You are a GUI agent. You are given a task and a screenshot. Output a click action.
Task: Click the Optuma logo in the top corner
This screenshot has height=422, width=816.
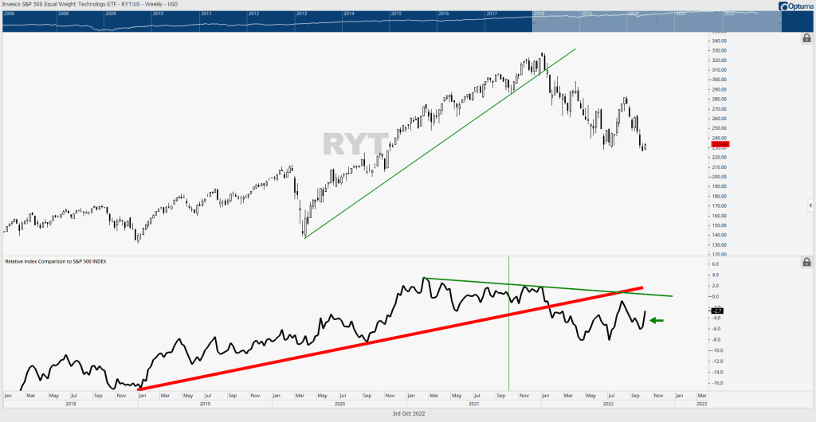(x=796, y=6)
